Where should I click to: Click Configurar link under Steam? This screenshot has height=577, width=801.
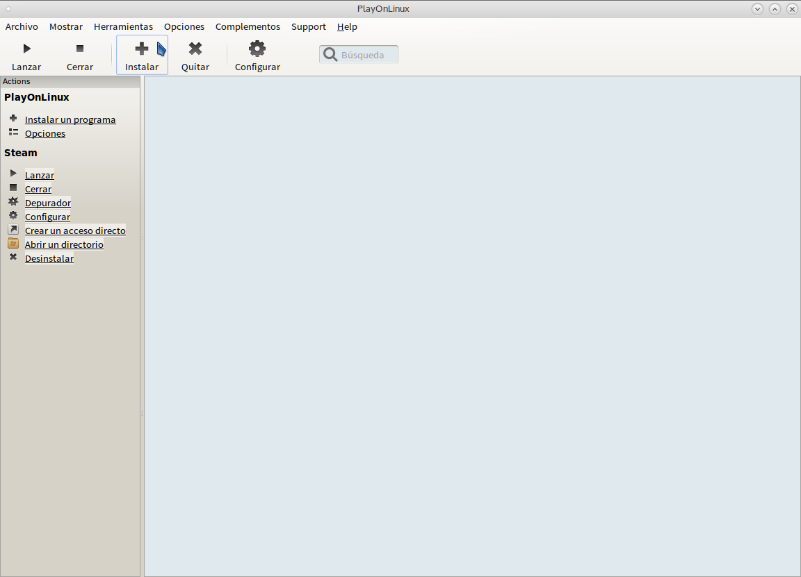[47, 217]
